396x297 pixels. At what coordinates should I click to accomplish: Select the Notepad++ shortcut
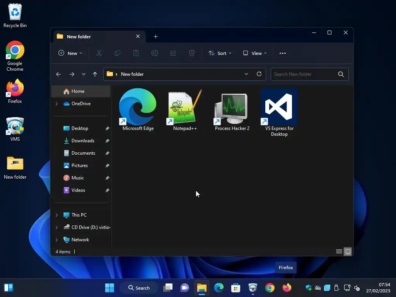pos(185,109)
